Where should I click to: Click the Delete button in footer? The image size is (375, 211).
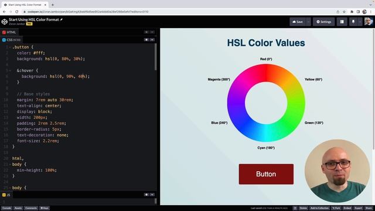pyautogui.click(x=303, y=208)
